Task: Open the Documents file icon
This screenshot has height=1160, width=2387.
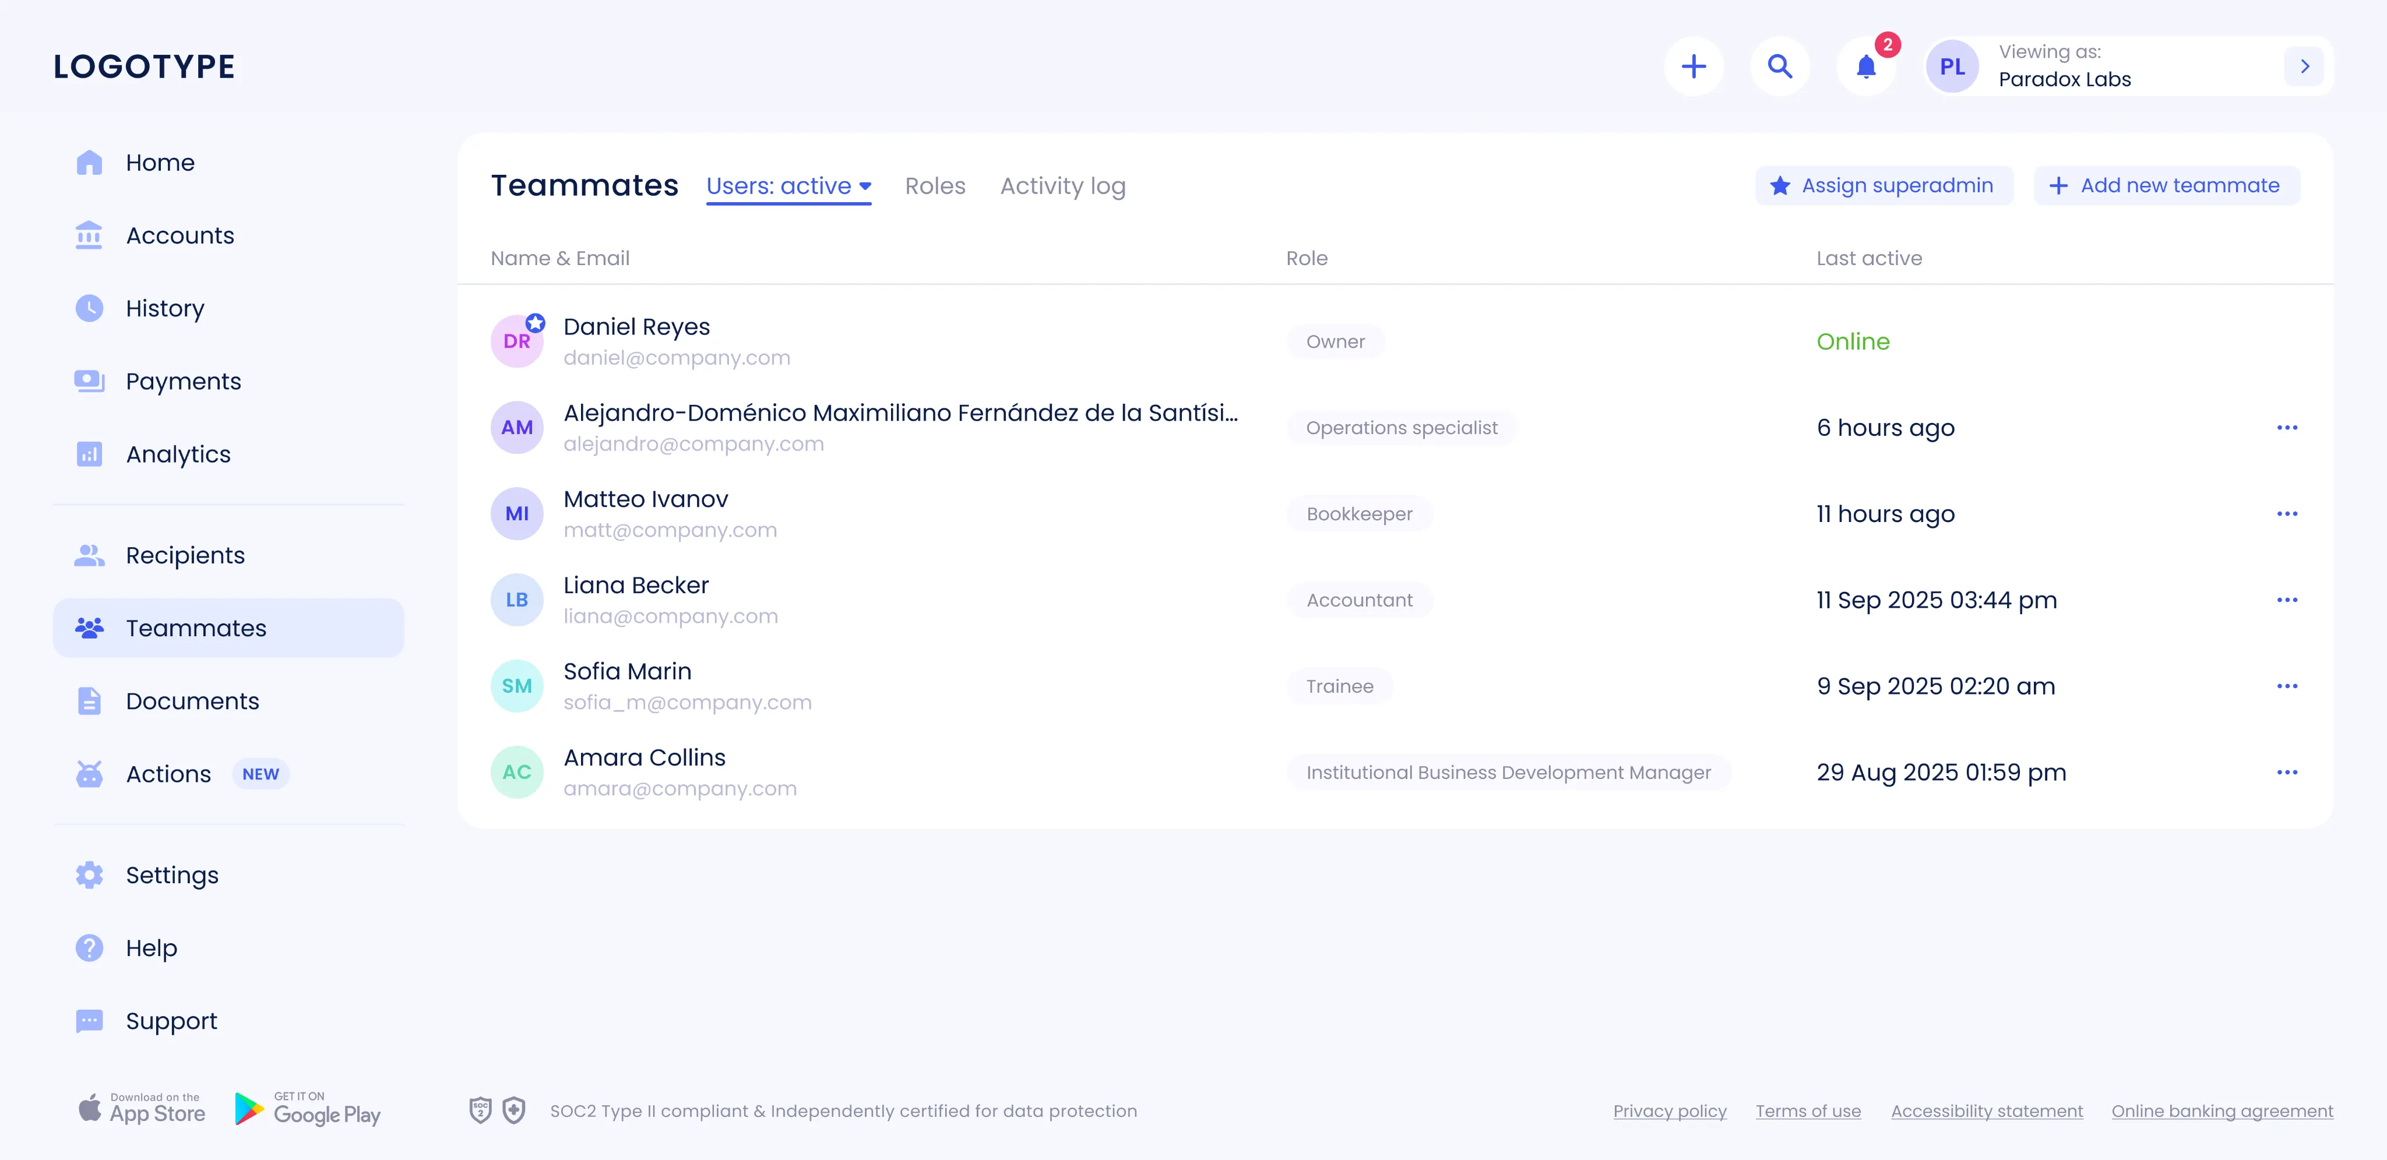Action: pyautogui.click(x=89, y=701)
